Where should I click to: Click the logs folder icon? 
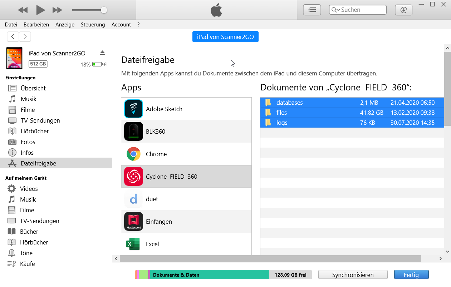[268, 123]
